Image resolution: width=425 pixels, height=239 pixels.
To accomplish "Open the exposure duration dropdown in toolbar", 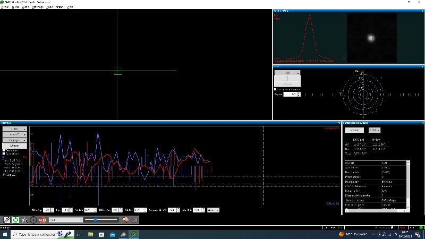I will click(x=65, y=220).
